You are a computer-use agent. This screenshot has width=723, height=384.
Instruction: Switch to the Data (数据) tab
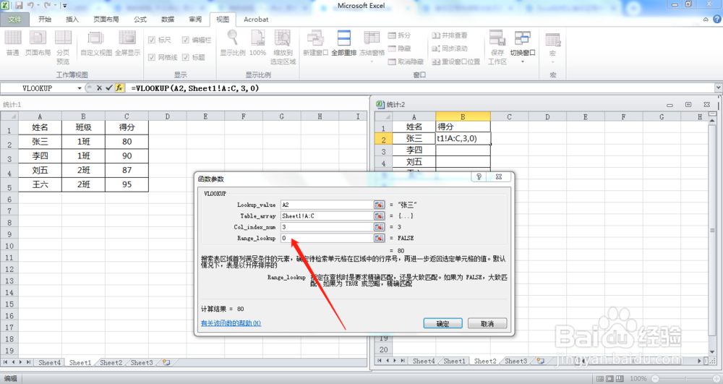point(168,19)
